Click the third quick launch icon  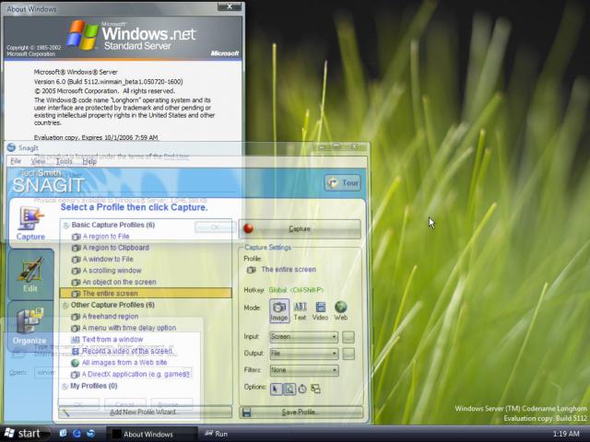click(x=90, y=434)
